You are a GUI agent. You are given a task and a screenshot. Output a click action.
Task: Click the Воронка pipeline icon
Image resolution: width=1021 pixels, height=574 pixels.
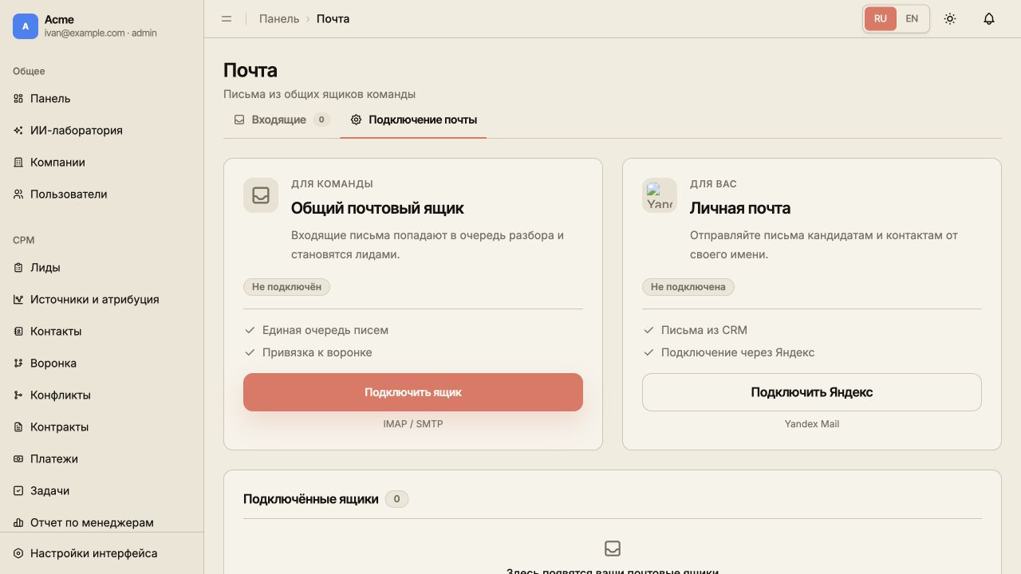click(x=18, y=364)
